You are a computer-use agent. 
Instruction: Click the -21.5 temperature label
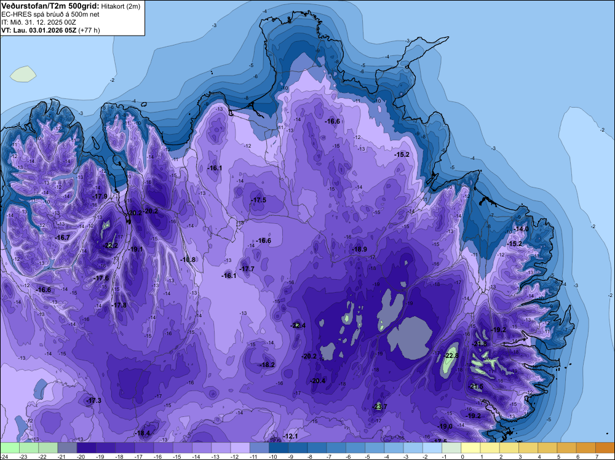(x=476, y=387)
